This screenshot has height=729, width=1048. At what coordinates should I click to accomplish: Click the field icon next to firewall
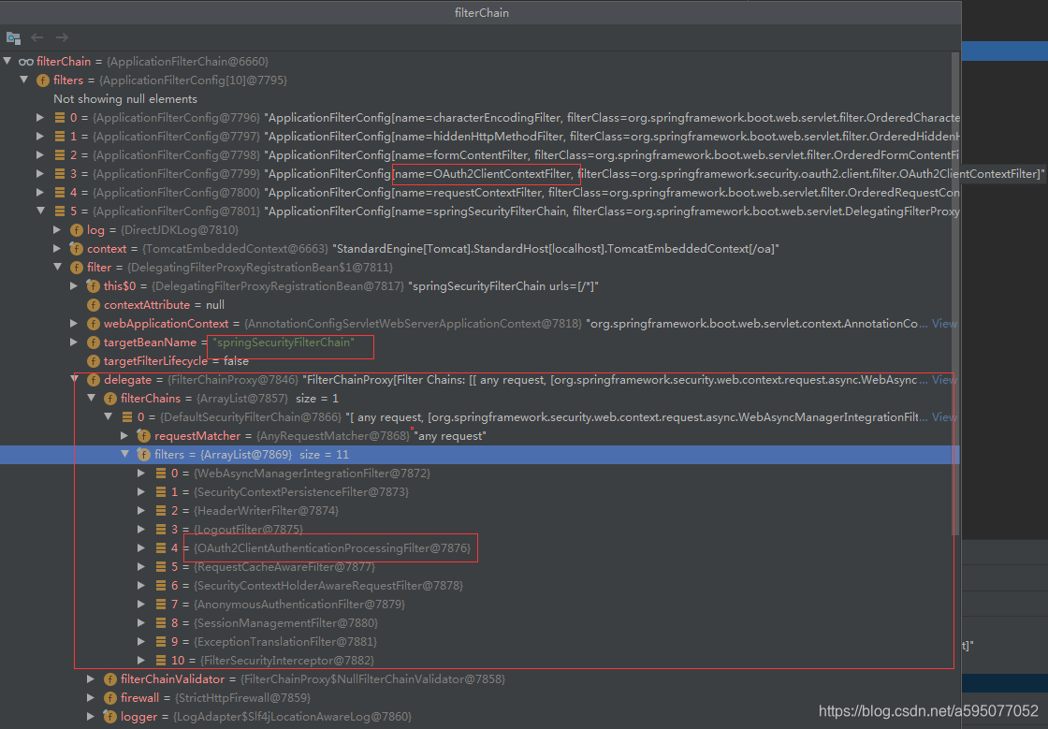click(x=109, y=697)
